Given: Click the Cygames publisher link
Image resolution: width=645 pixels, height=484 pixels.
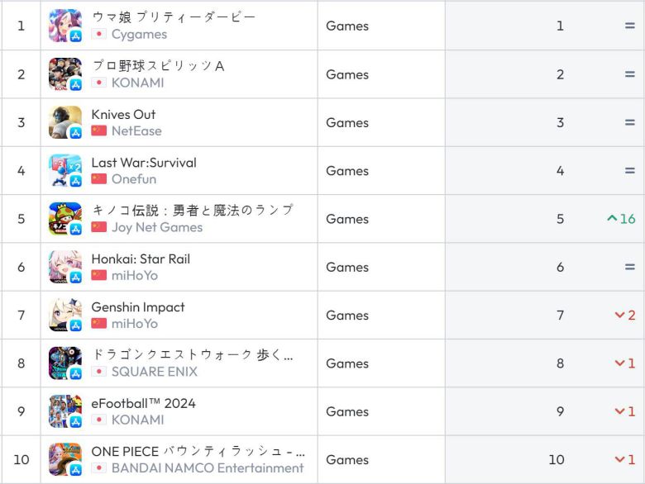Looking at the screenshot, I should (x=139, y=34).
